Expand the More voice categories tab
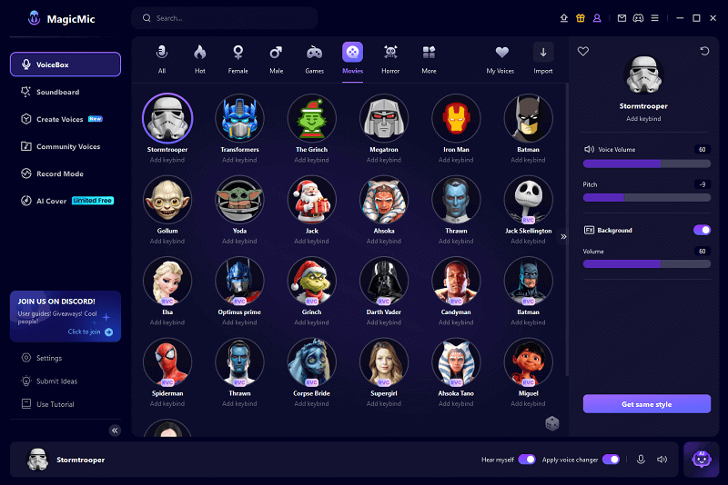The width and height of the screenshot is (728, 485). pyautogui.click(x=429, y=56)
